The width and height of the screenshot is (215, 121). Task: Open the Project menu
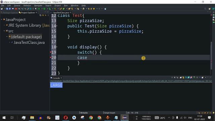(x=57, y=5)
